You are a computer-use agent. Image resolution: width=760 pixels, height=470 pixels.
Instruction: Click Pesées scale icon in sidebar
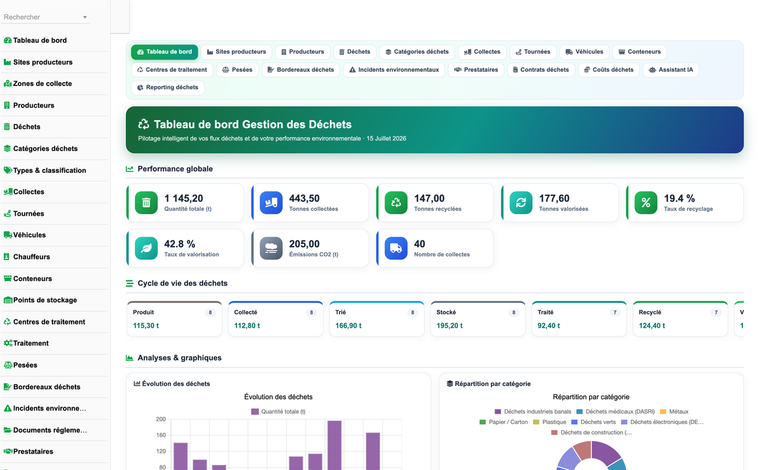click(8, 365)
